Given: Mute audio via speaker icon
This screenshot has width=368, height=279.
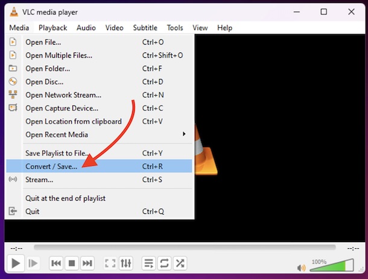Looking at the screenshot, I should coord(302,268).
